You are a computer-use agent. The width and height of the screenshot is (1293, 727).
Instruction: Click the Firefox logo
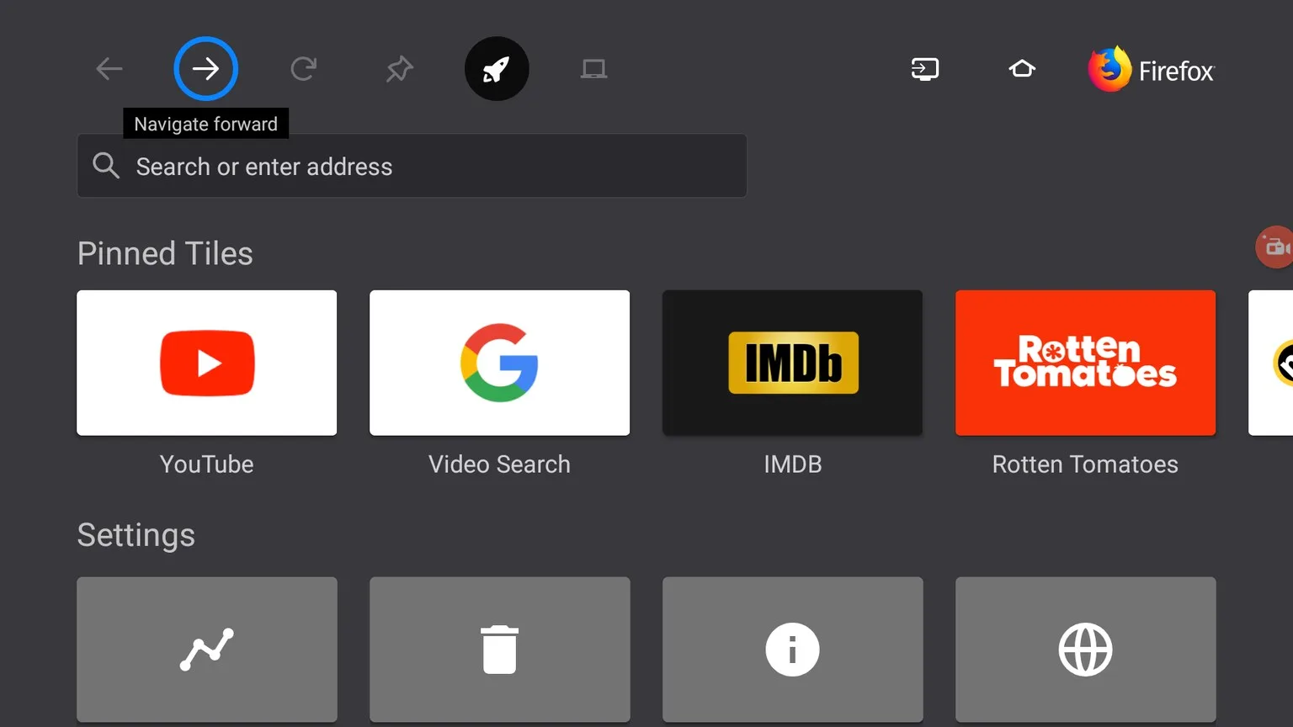1151,70
